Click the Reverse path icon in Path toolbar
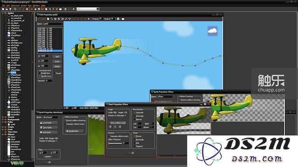Screen dimensions: 298x167 tap(52, 19)
